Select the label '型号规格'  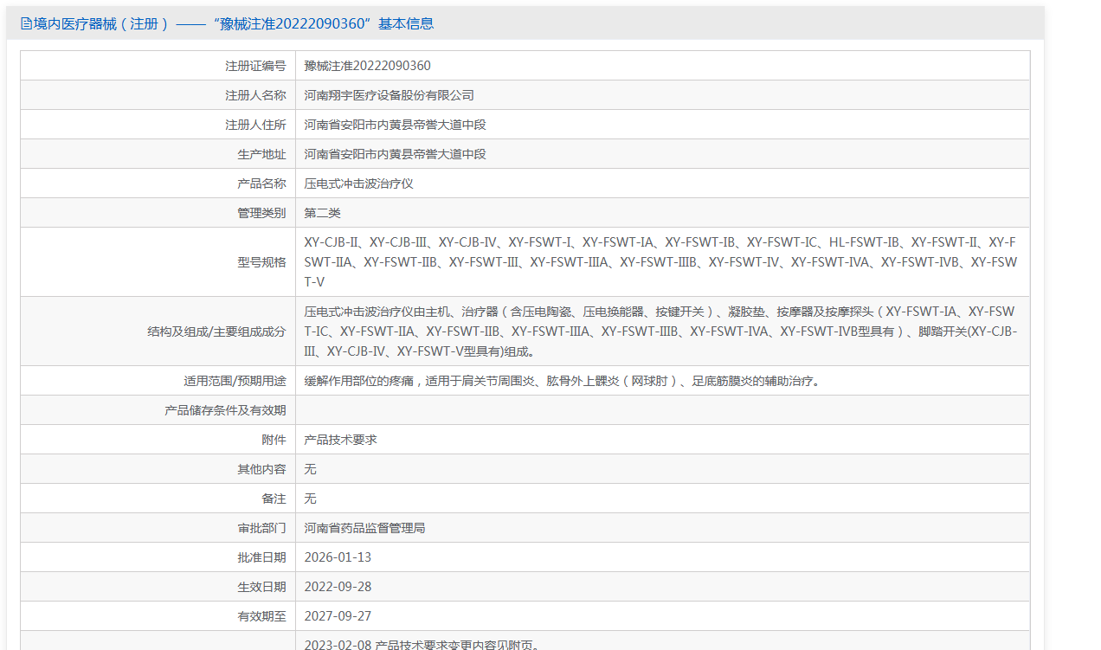[x=261, y=262]
